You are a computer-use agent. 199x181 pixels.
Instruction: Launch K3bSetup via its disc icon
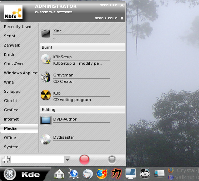coord(46,59)
